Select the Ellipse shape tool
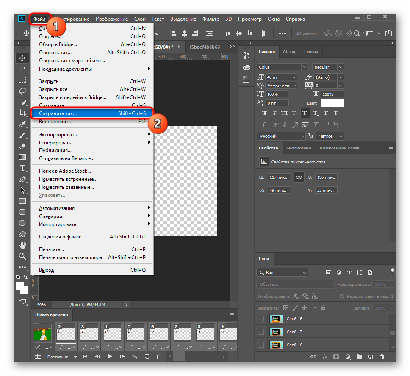 tap(22, 223)
